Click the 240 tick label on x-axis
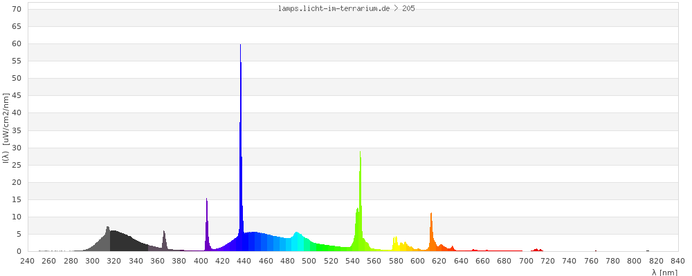 pyautogui.click(x=28, y=261)
